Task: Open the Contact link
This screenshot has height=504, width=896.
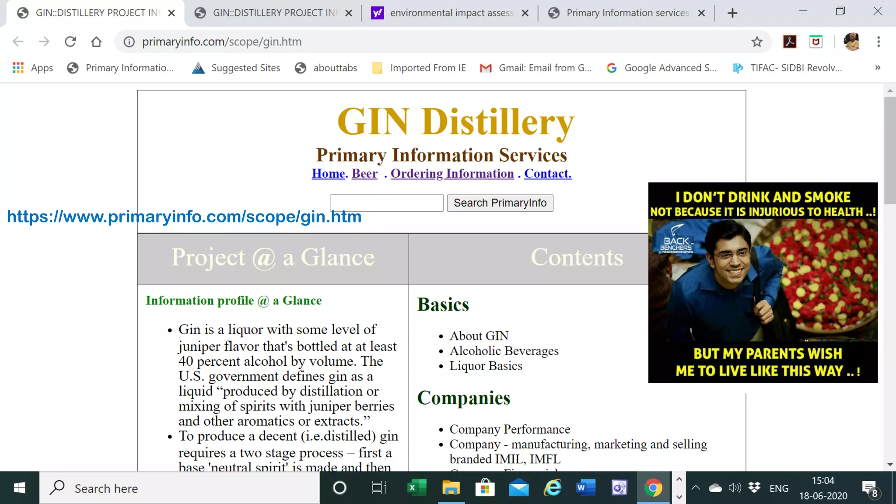Action: pos(548,174)
